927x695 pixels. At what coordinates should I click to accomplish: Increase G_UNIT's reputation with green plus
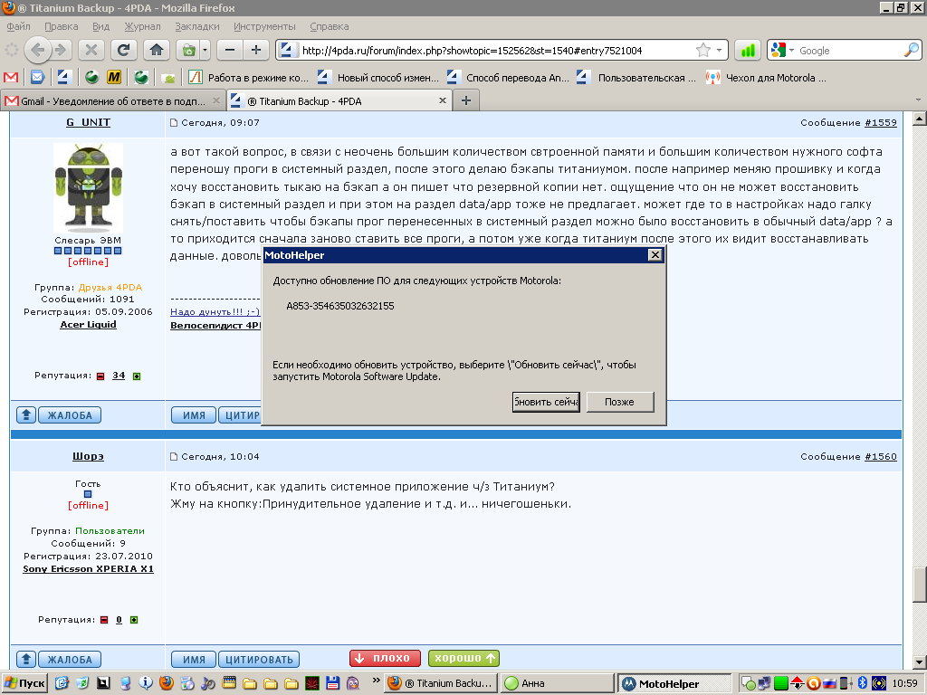pos(137,376)
